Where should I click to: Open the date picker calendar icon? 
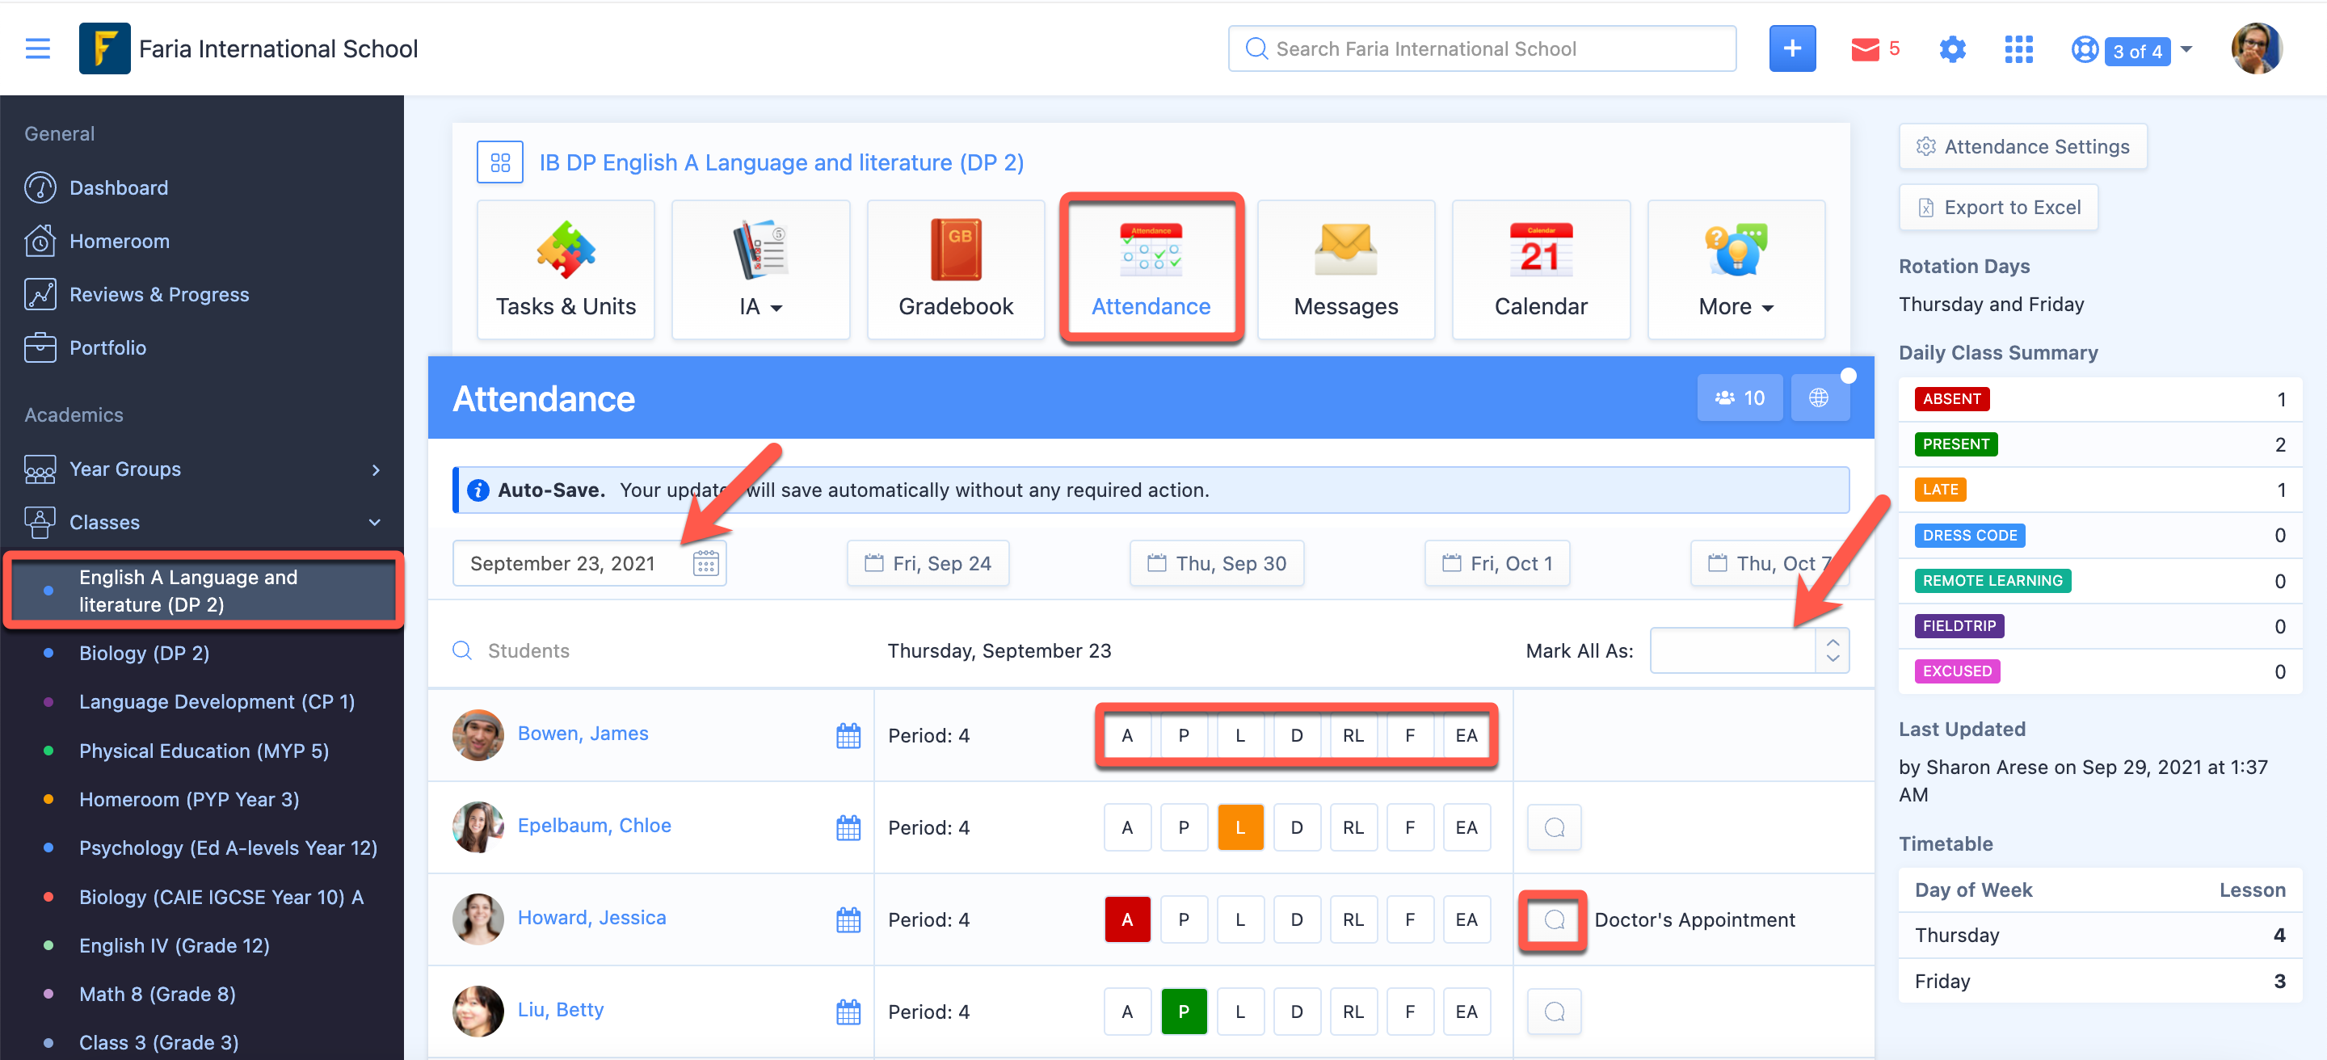click(x=705, y=563)
